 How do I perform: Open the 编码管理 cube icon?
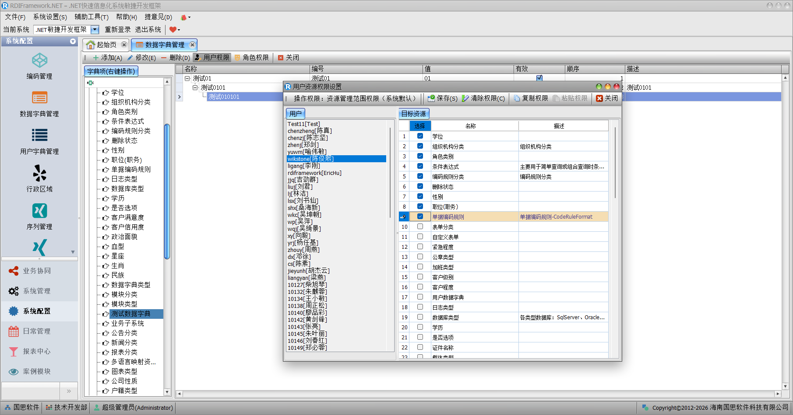click(39, 61)
